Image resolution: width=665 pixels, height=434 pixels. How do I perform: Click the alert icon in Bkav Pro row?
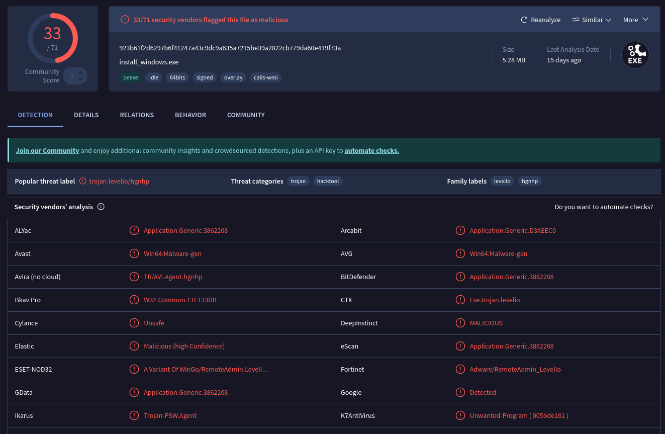[x=134, y=300]
